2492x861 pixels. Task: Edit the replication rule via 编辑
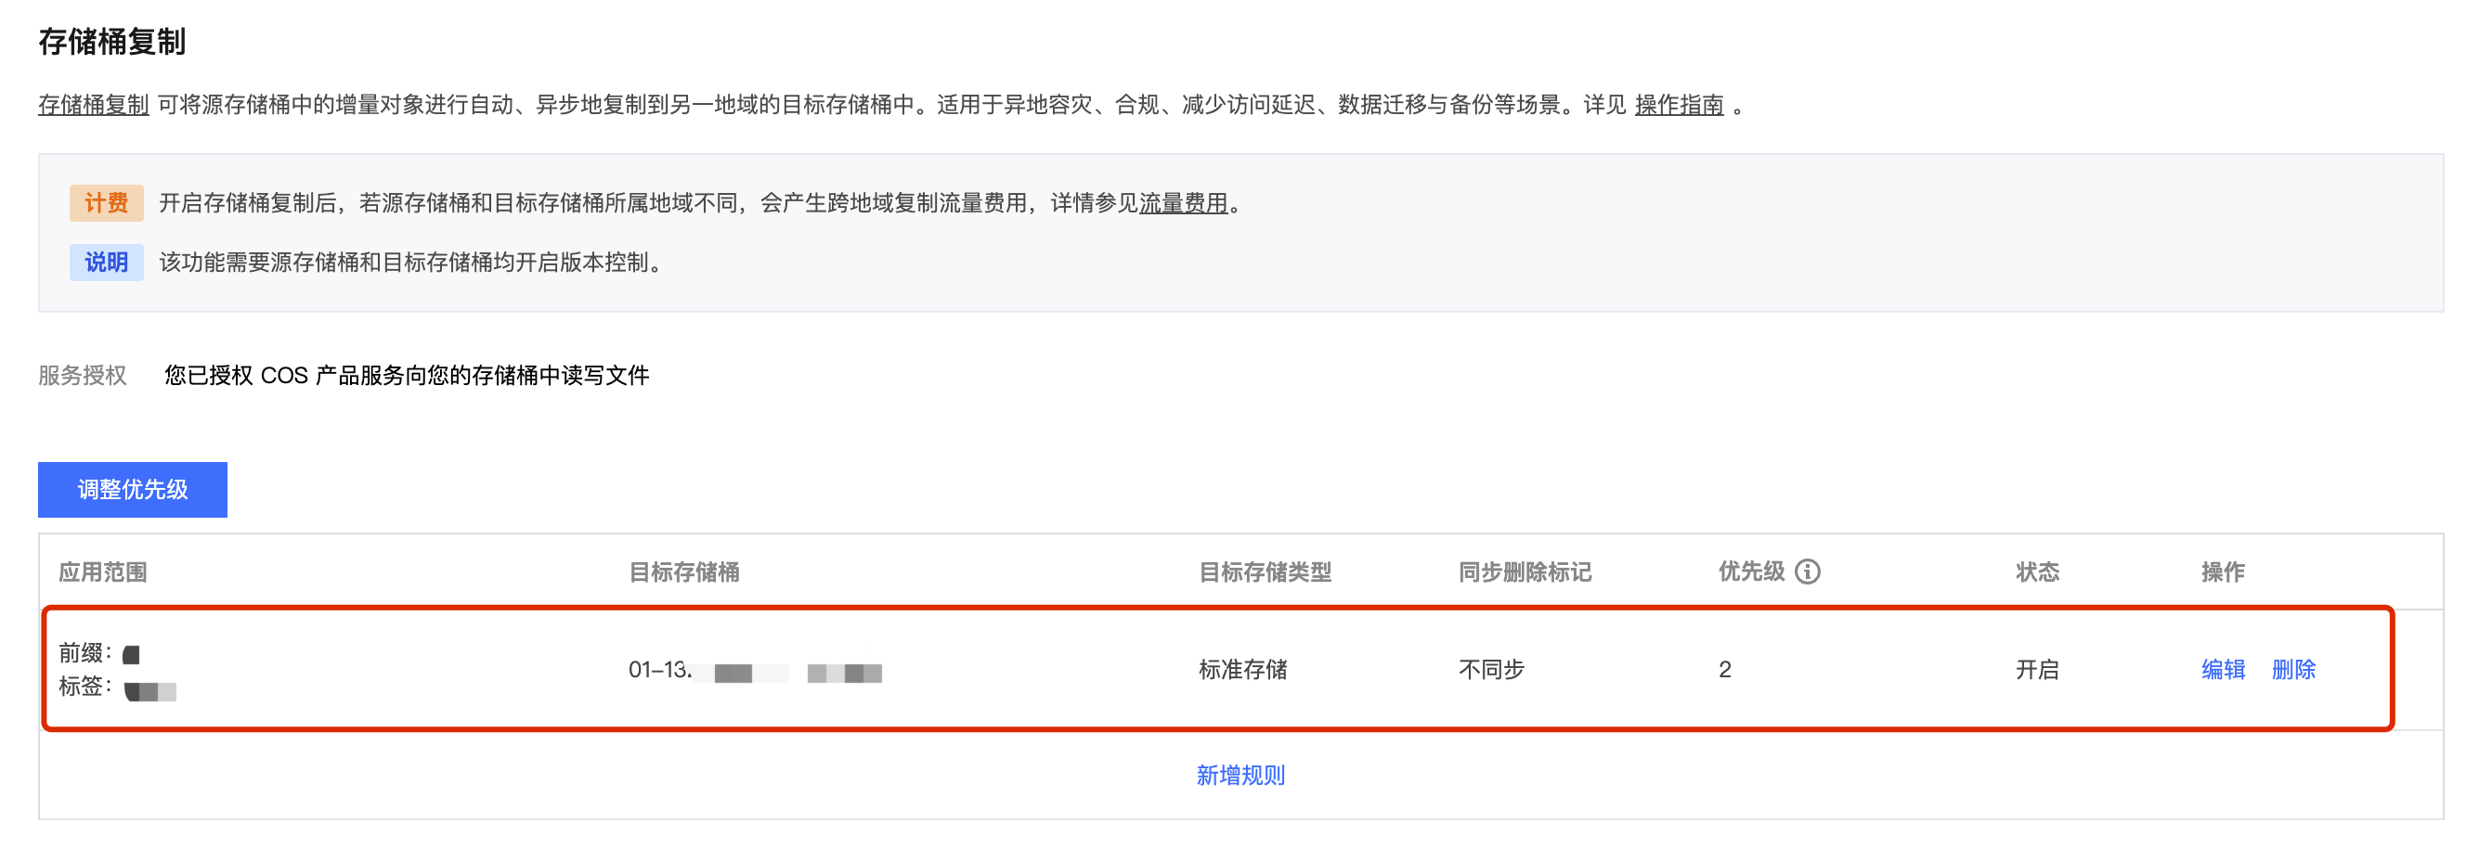click(2222, 670)
